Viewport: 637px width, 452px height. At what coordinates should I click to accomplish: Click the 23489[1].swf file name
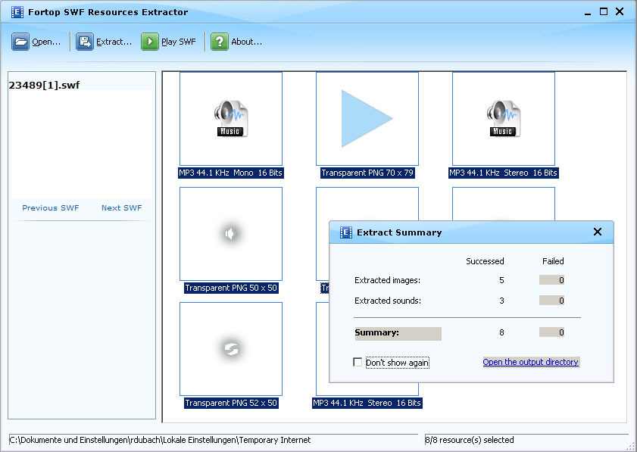tap(44, 86)
